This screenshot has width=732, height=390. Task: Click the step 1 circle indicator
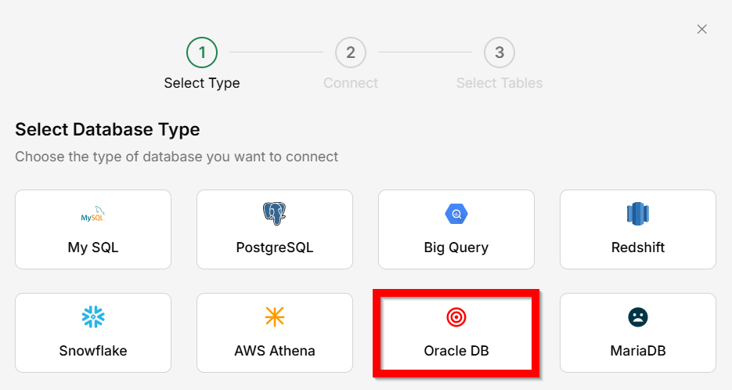point(202,52)
